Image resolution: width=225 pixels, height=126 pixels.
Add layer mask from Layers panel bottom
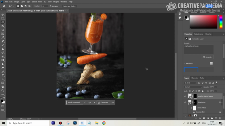coord(204,118)
